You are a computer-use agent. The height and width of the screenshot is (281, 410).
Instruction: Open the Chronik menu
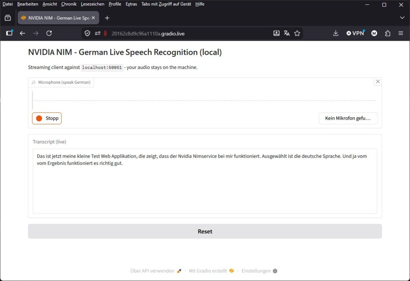[x=69, y=4]
